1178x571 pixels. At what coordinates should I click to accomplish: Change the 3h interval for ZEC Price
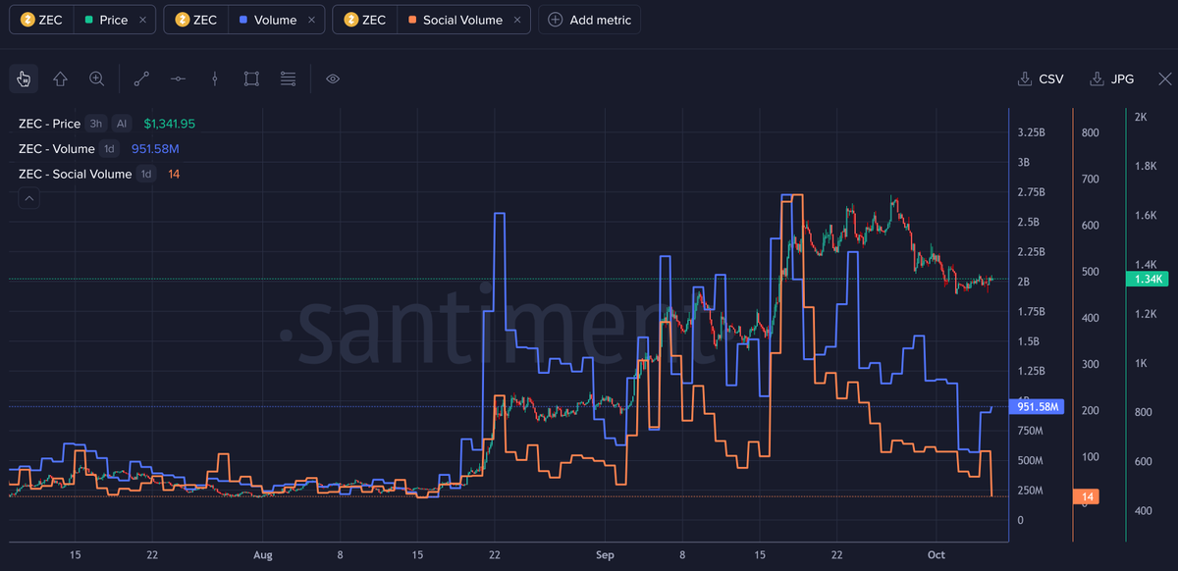point(95,124)
